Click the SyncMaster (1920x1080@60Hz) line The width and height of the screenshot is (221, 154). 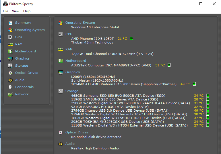click(97, 80)
